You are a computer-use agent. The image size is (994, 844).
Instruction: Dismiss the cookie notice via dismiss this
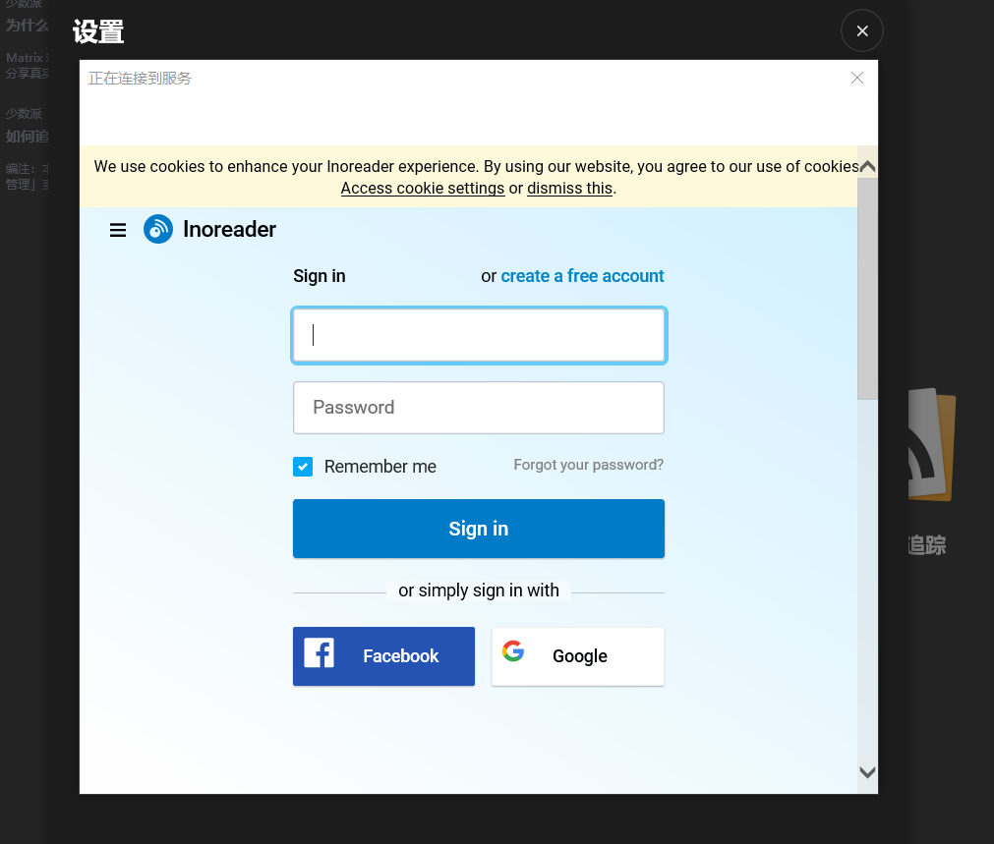569,189
